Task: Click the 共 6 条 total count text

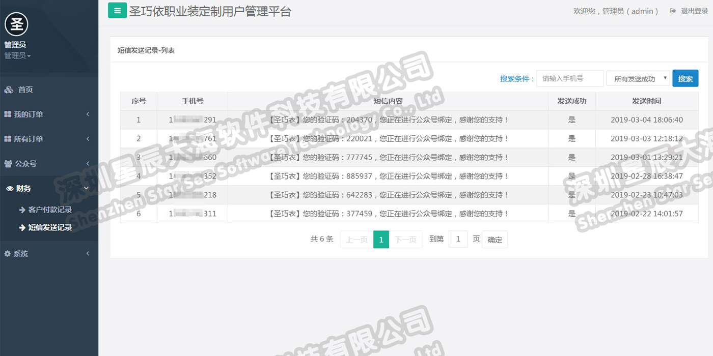Action: coord(322,239)
